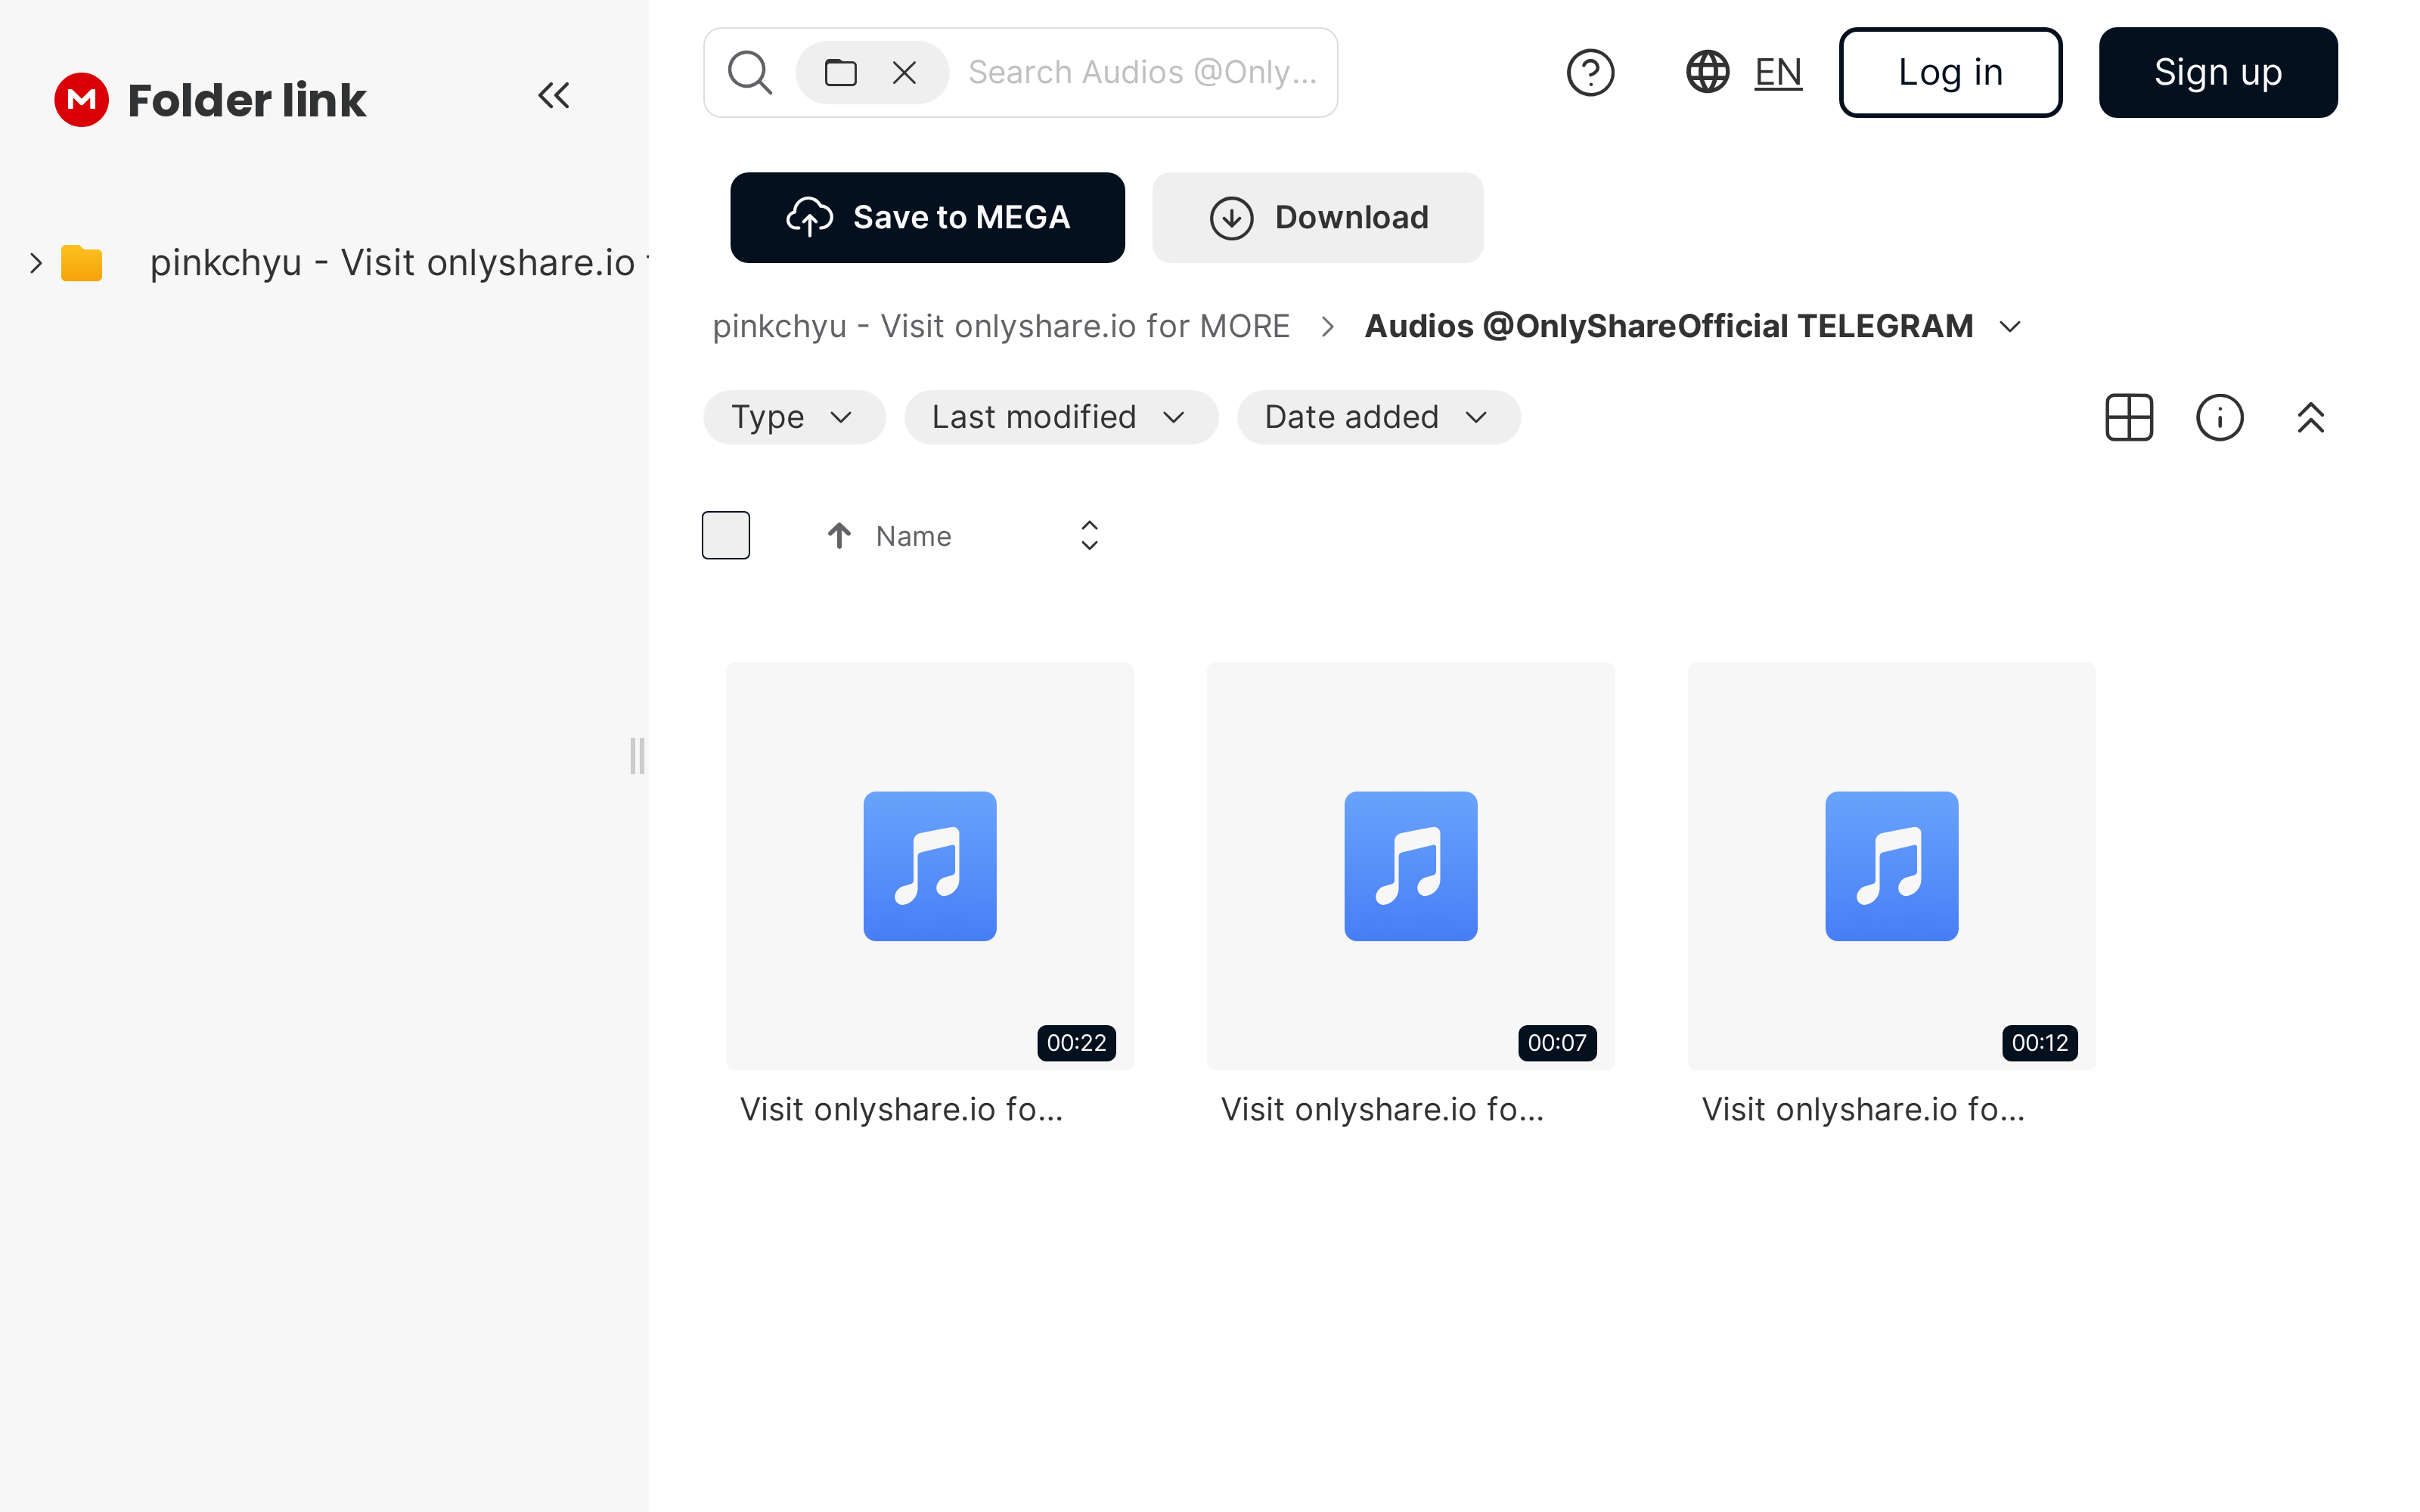
Task: Open the 00:07 audio file thumbnail
Action: point(1411,866)
